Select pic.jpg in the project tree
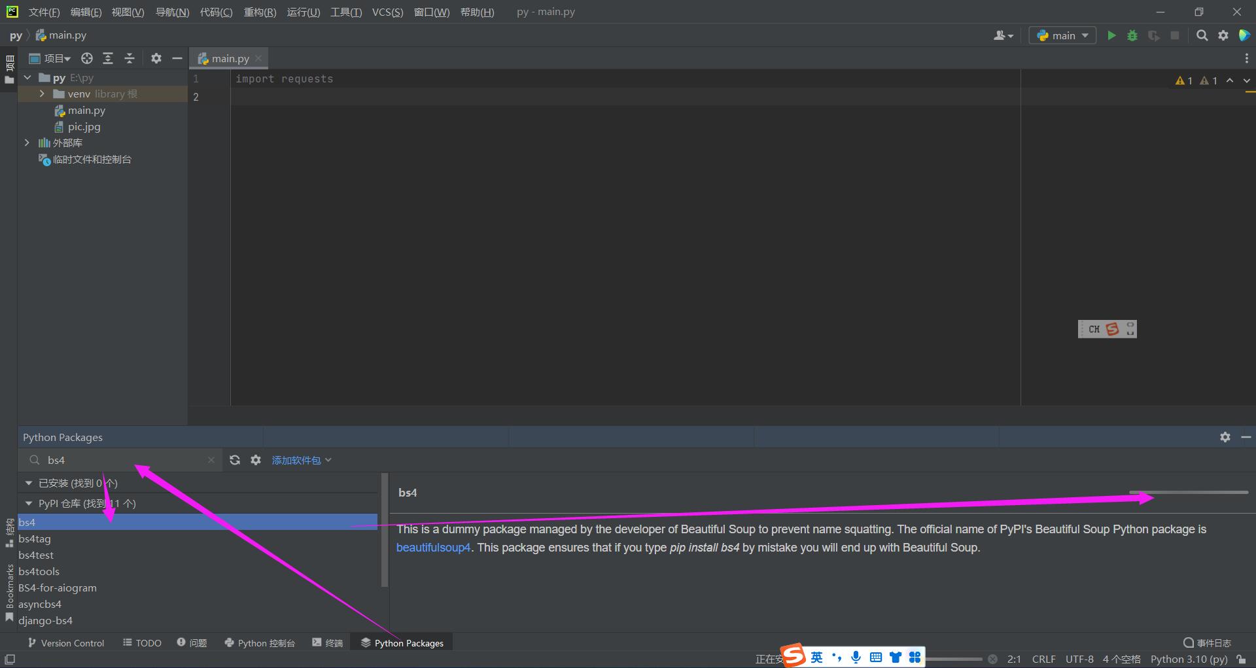 (x=84, y=127)
